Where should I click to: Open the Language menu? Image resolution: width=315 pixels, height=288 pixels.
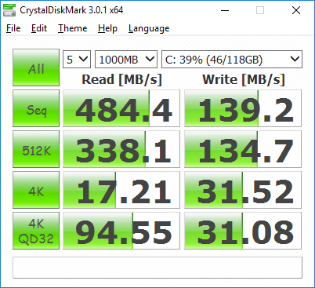pyautogui.click(x=149, y=28)
